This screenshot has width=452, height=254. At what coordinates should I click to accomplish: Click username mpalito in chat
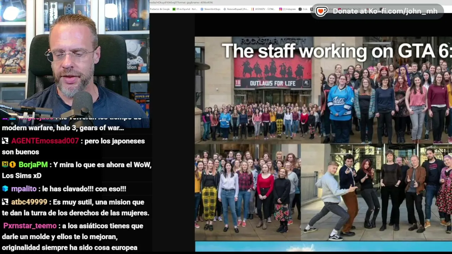(x=24, y=189)
